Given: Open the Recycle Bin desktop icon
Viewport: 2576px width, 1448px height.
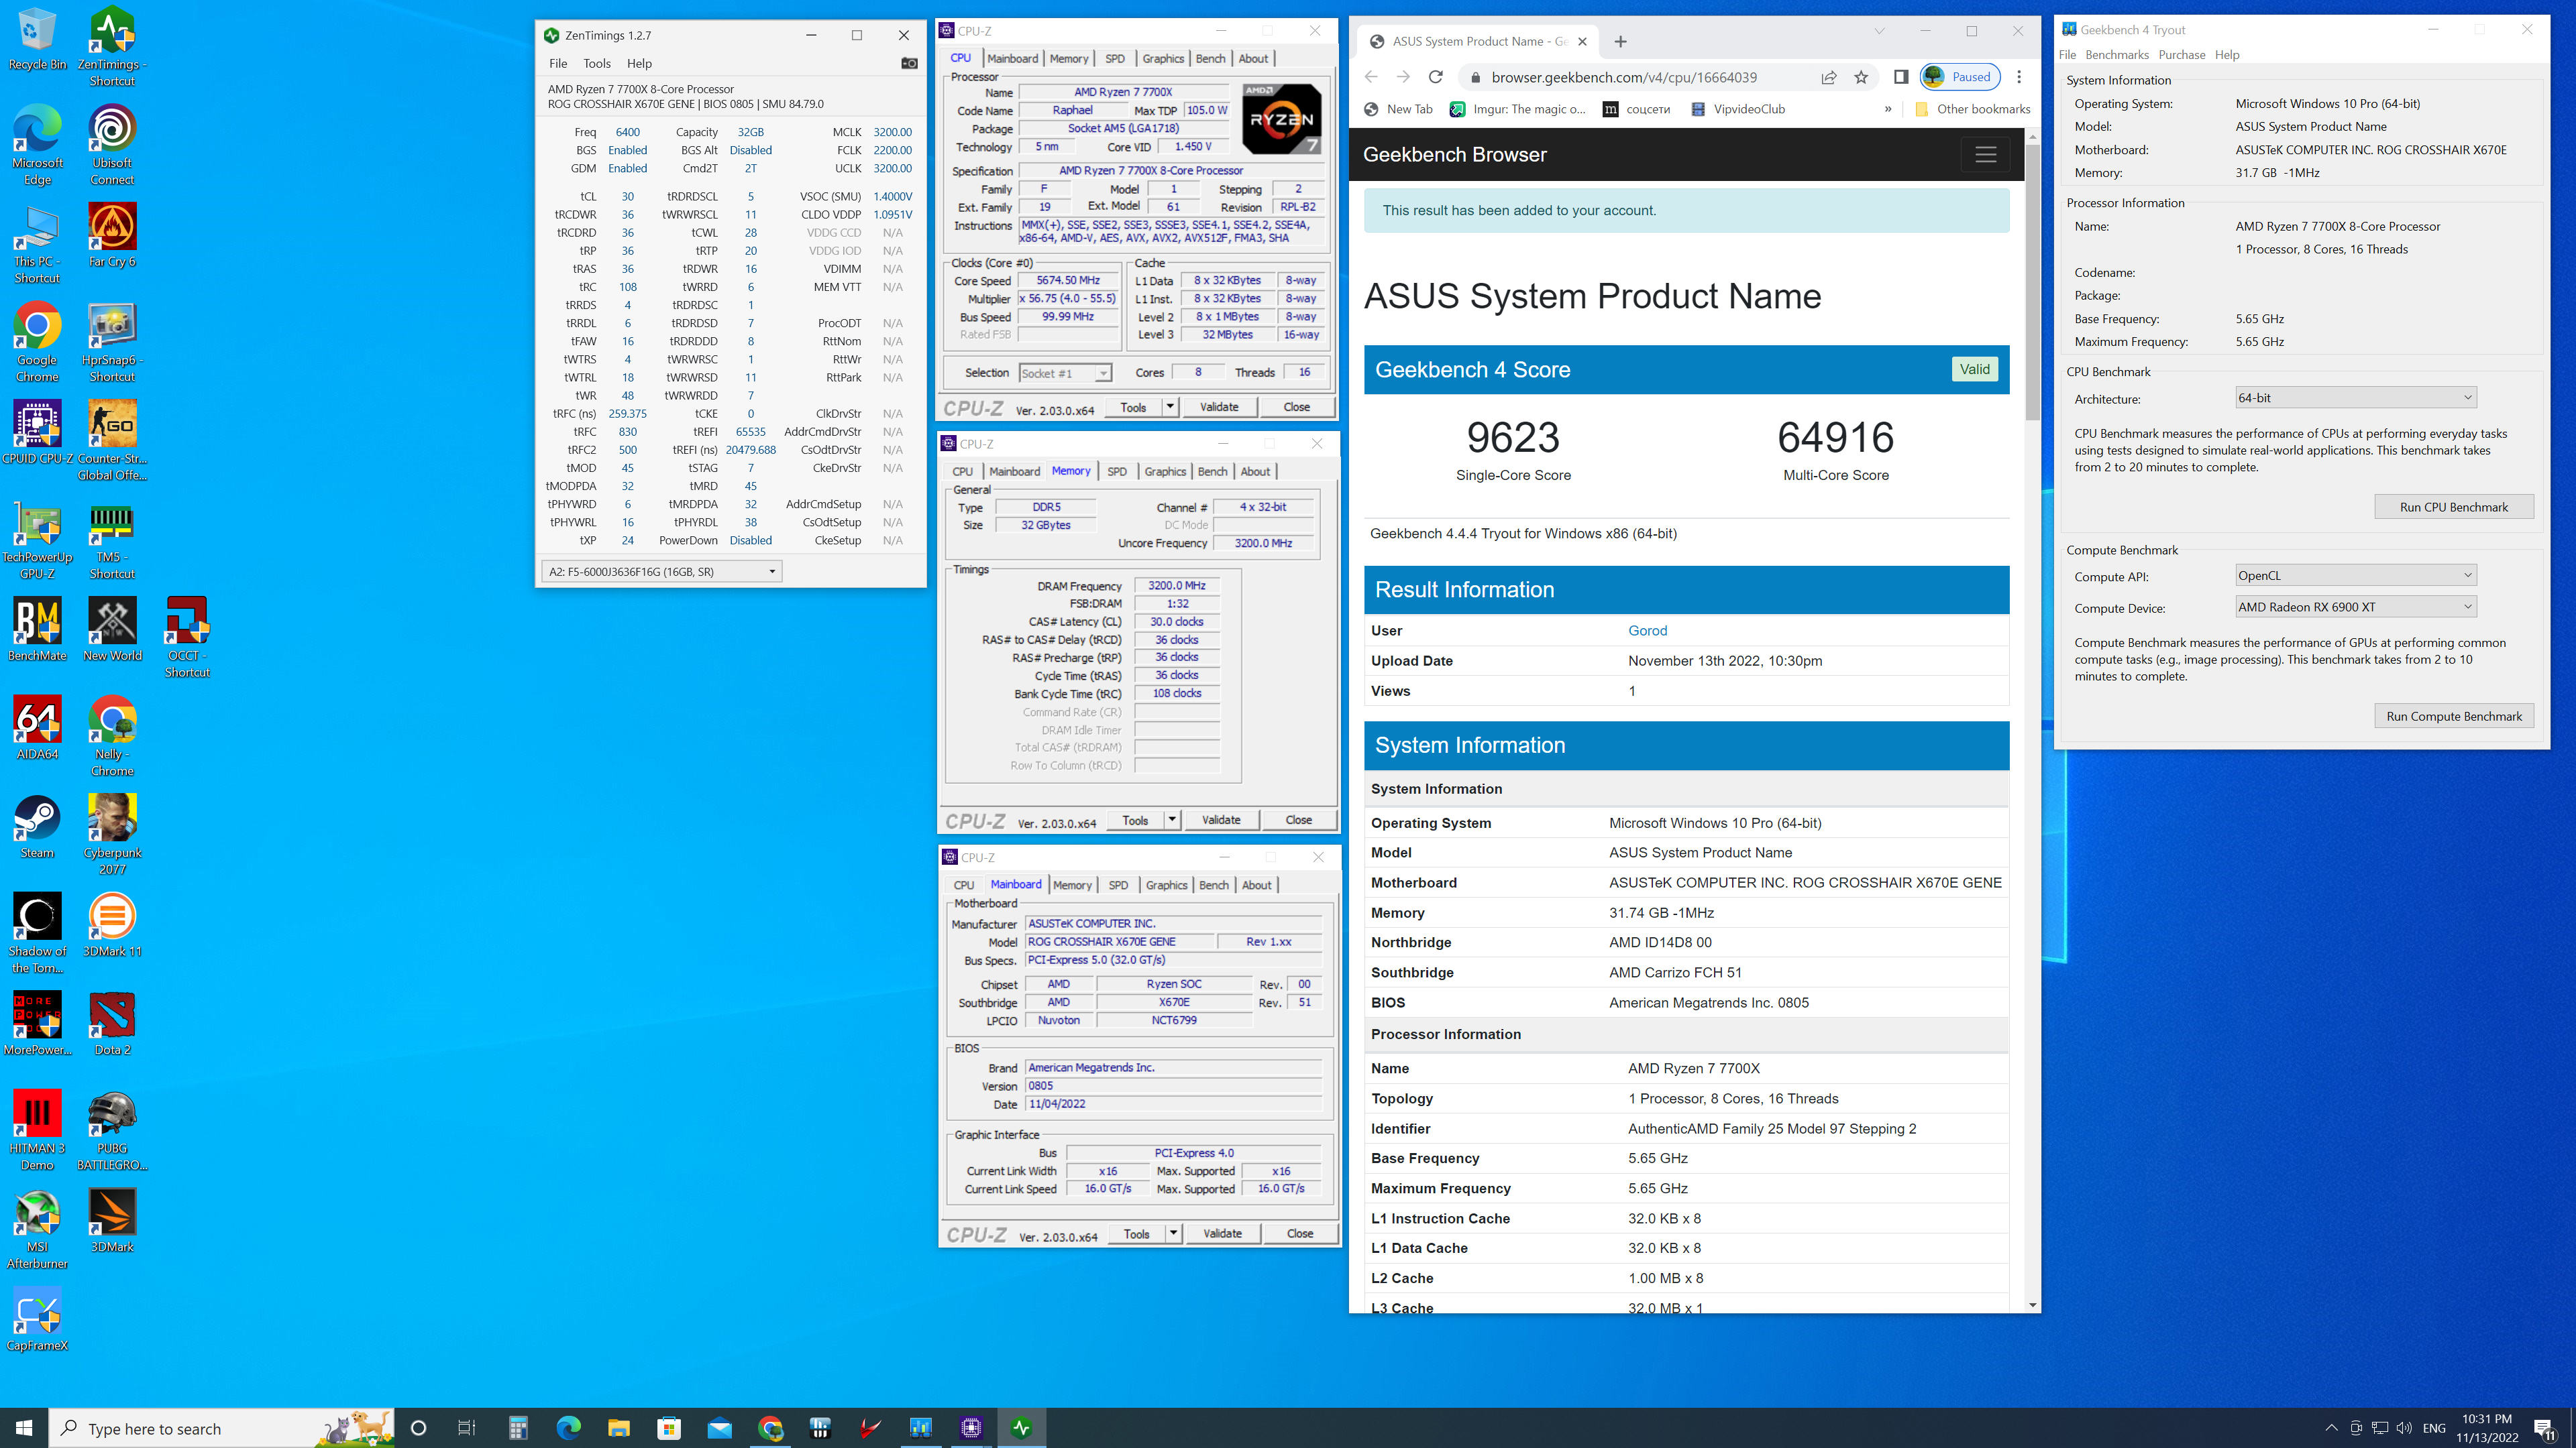Looking at the screenshot, I should pyautogui.click(x=37, y=40).
